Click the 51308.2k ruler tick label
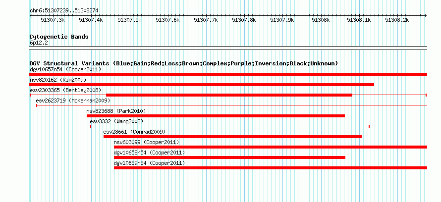Image resolution: width=441 pixels, height=202 pixels. 397,20
